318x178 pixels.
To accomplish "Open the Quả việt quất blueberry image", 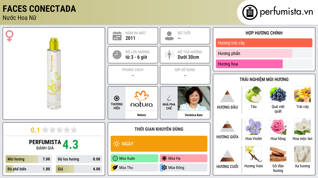I will (x=278, y=95).
